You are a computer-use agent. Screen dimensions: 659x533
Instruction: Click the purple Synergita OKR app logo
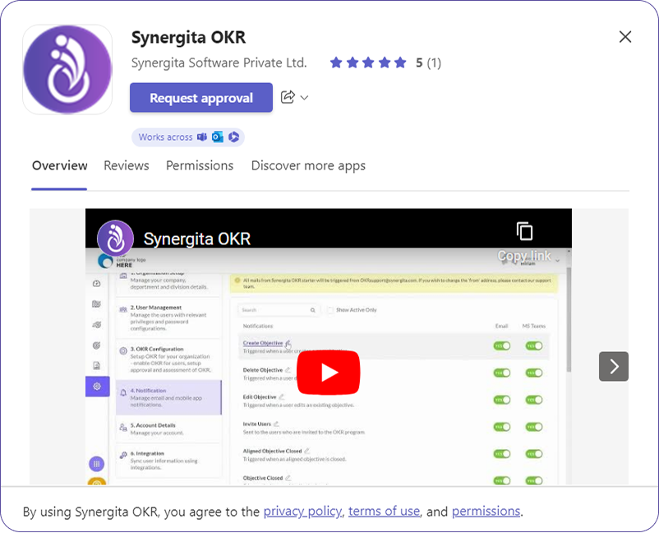tap(67, 69)
